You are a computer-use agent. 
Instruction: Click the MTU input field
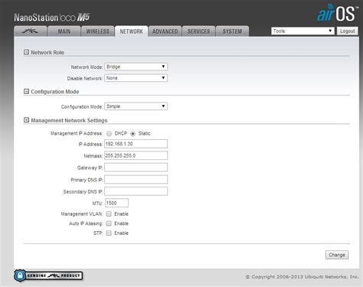(x=116, y=203)
